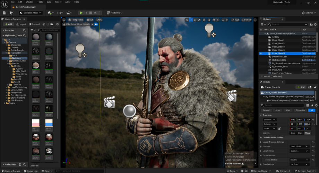The width and height of the screenshot is (319, 173).
Task: Toggle the pilot camera view blue icon
Action: pyautogui.click(x=96, y=24)
